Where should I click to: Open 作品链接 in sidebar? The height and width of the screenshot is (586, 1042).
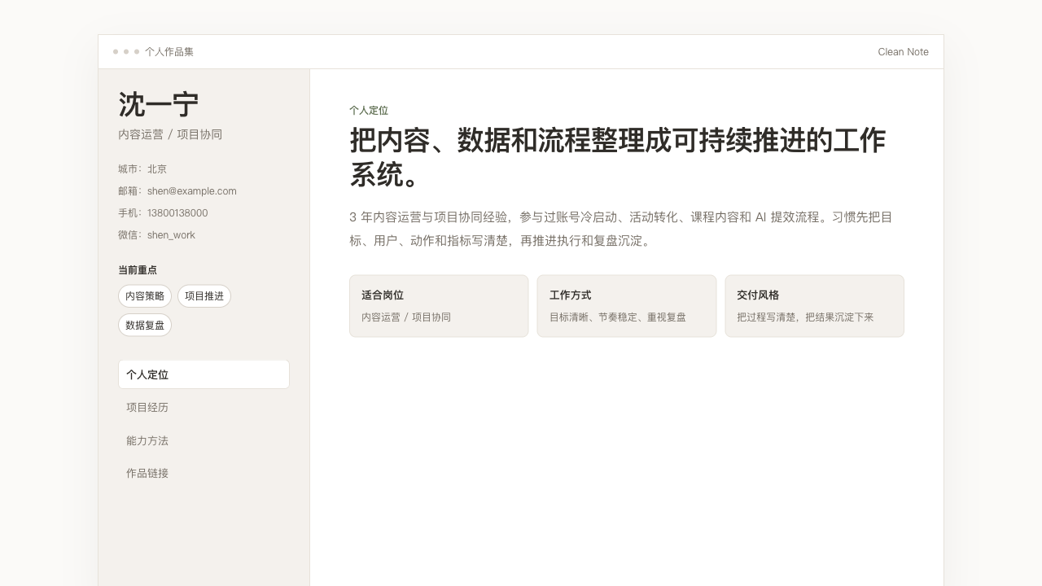coord(204,473)
